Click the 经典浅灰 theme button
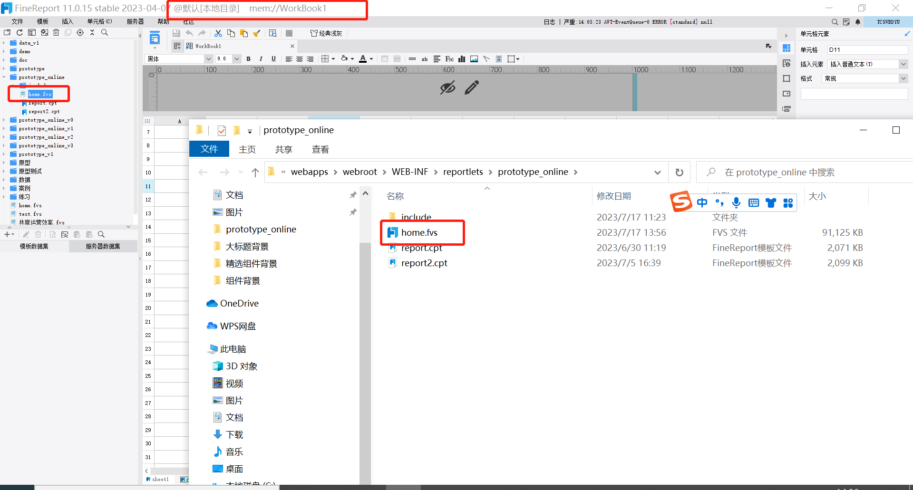The height and width of the screenshot is (490, 913). click(x=326, y=33)
